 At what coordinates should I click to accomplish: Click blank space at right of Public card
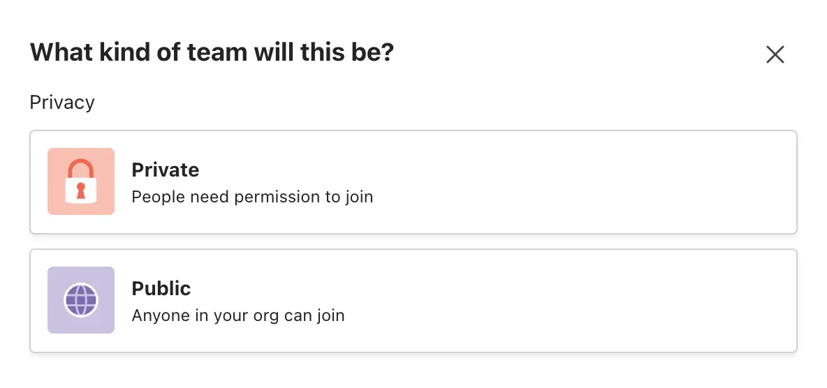[629, 301]
